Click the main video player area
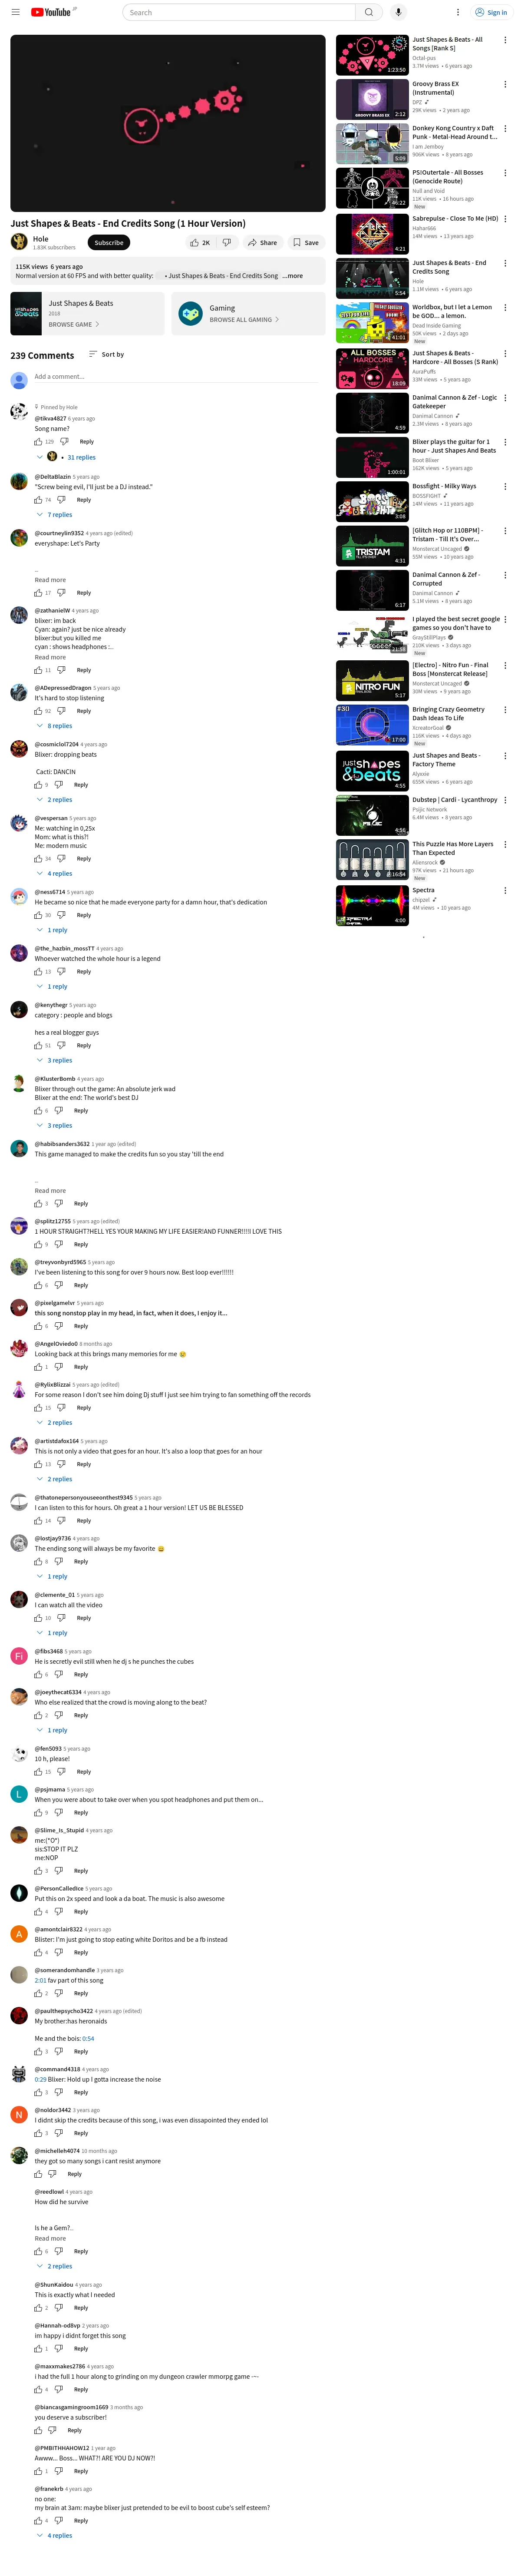Viewport: 521px width, 2576px height. tap(168, 123)
